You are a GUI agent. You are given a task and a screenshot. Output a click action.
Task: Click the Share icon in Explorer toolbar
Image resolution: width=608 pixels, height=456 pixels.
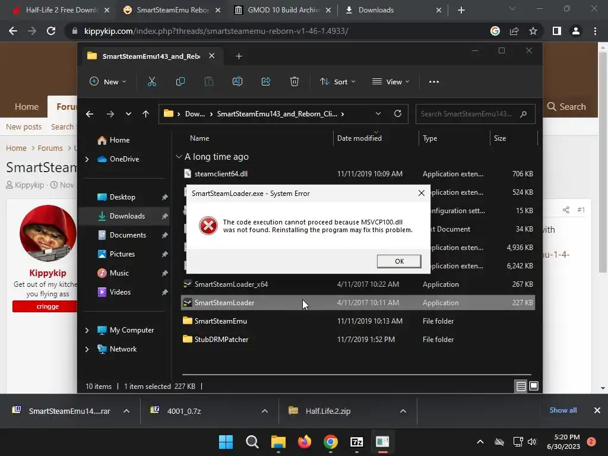click(x=266, y=81)
